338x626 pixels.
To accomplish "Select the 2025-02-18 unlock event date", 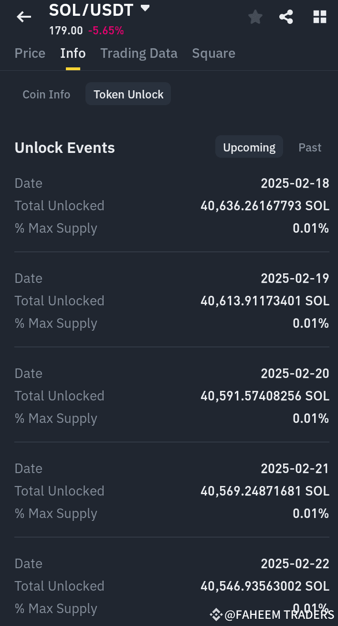I will tap(295, 183).
